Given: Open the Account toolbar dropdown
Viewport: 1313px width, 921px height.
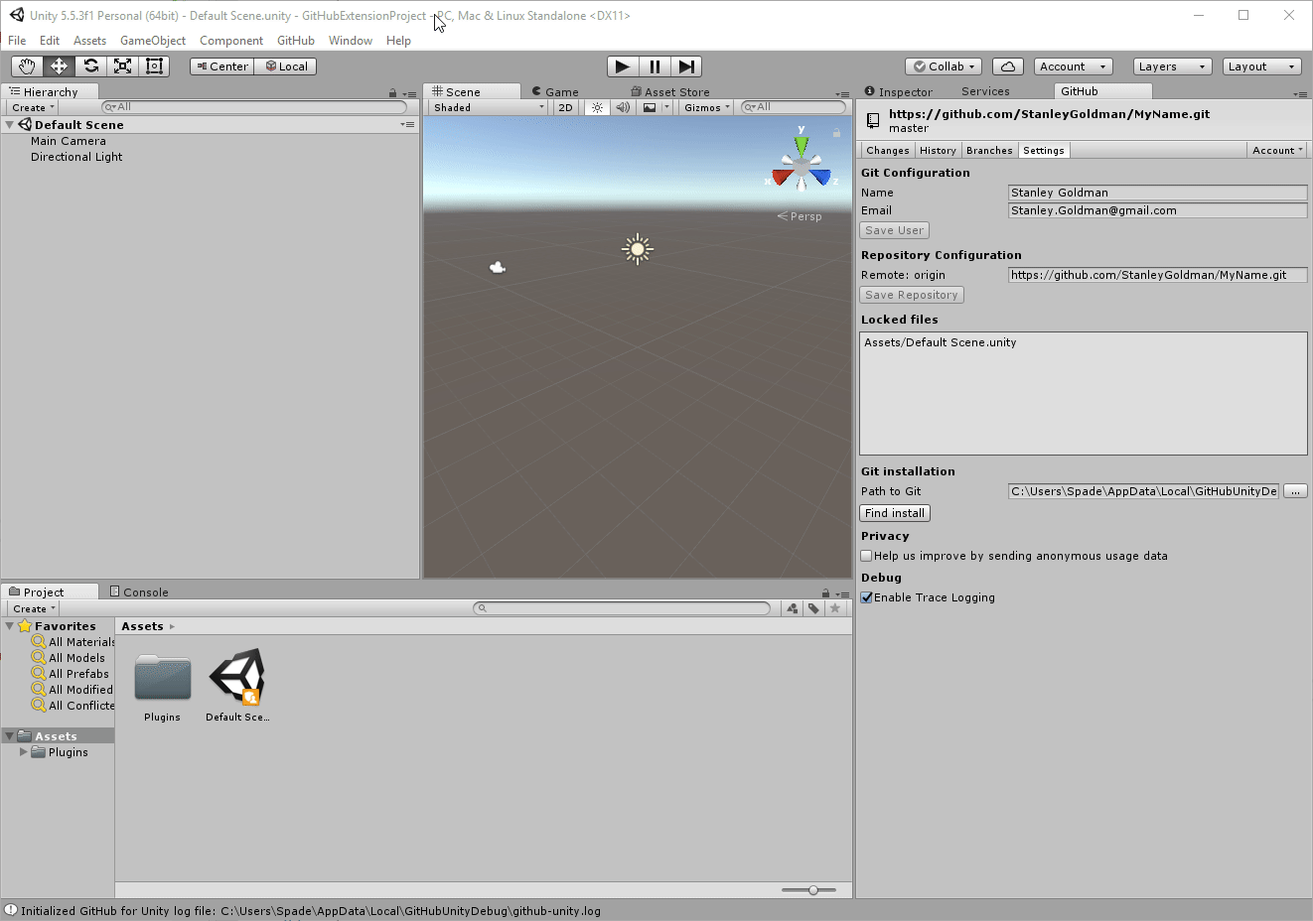Looking at the screenshot, I should [x=1073, y=66].
